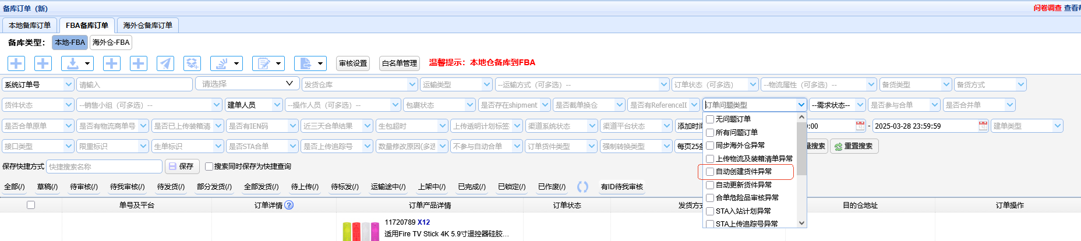This screenshot has width=1081, height=241.
Task: Click the plus icon left of paper plane
Action: tap(138, 63)
